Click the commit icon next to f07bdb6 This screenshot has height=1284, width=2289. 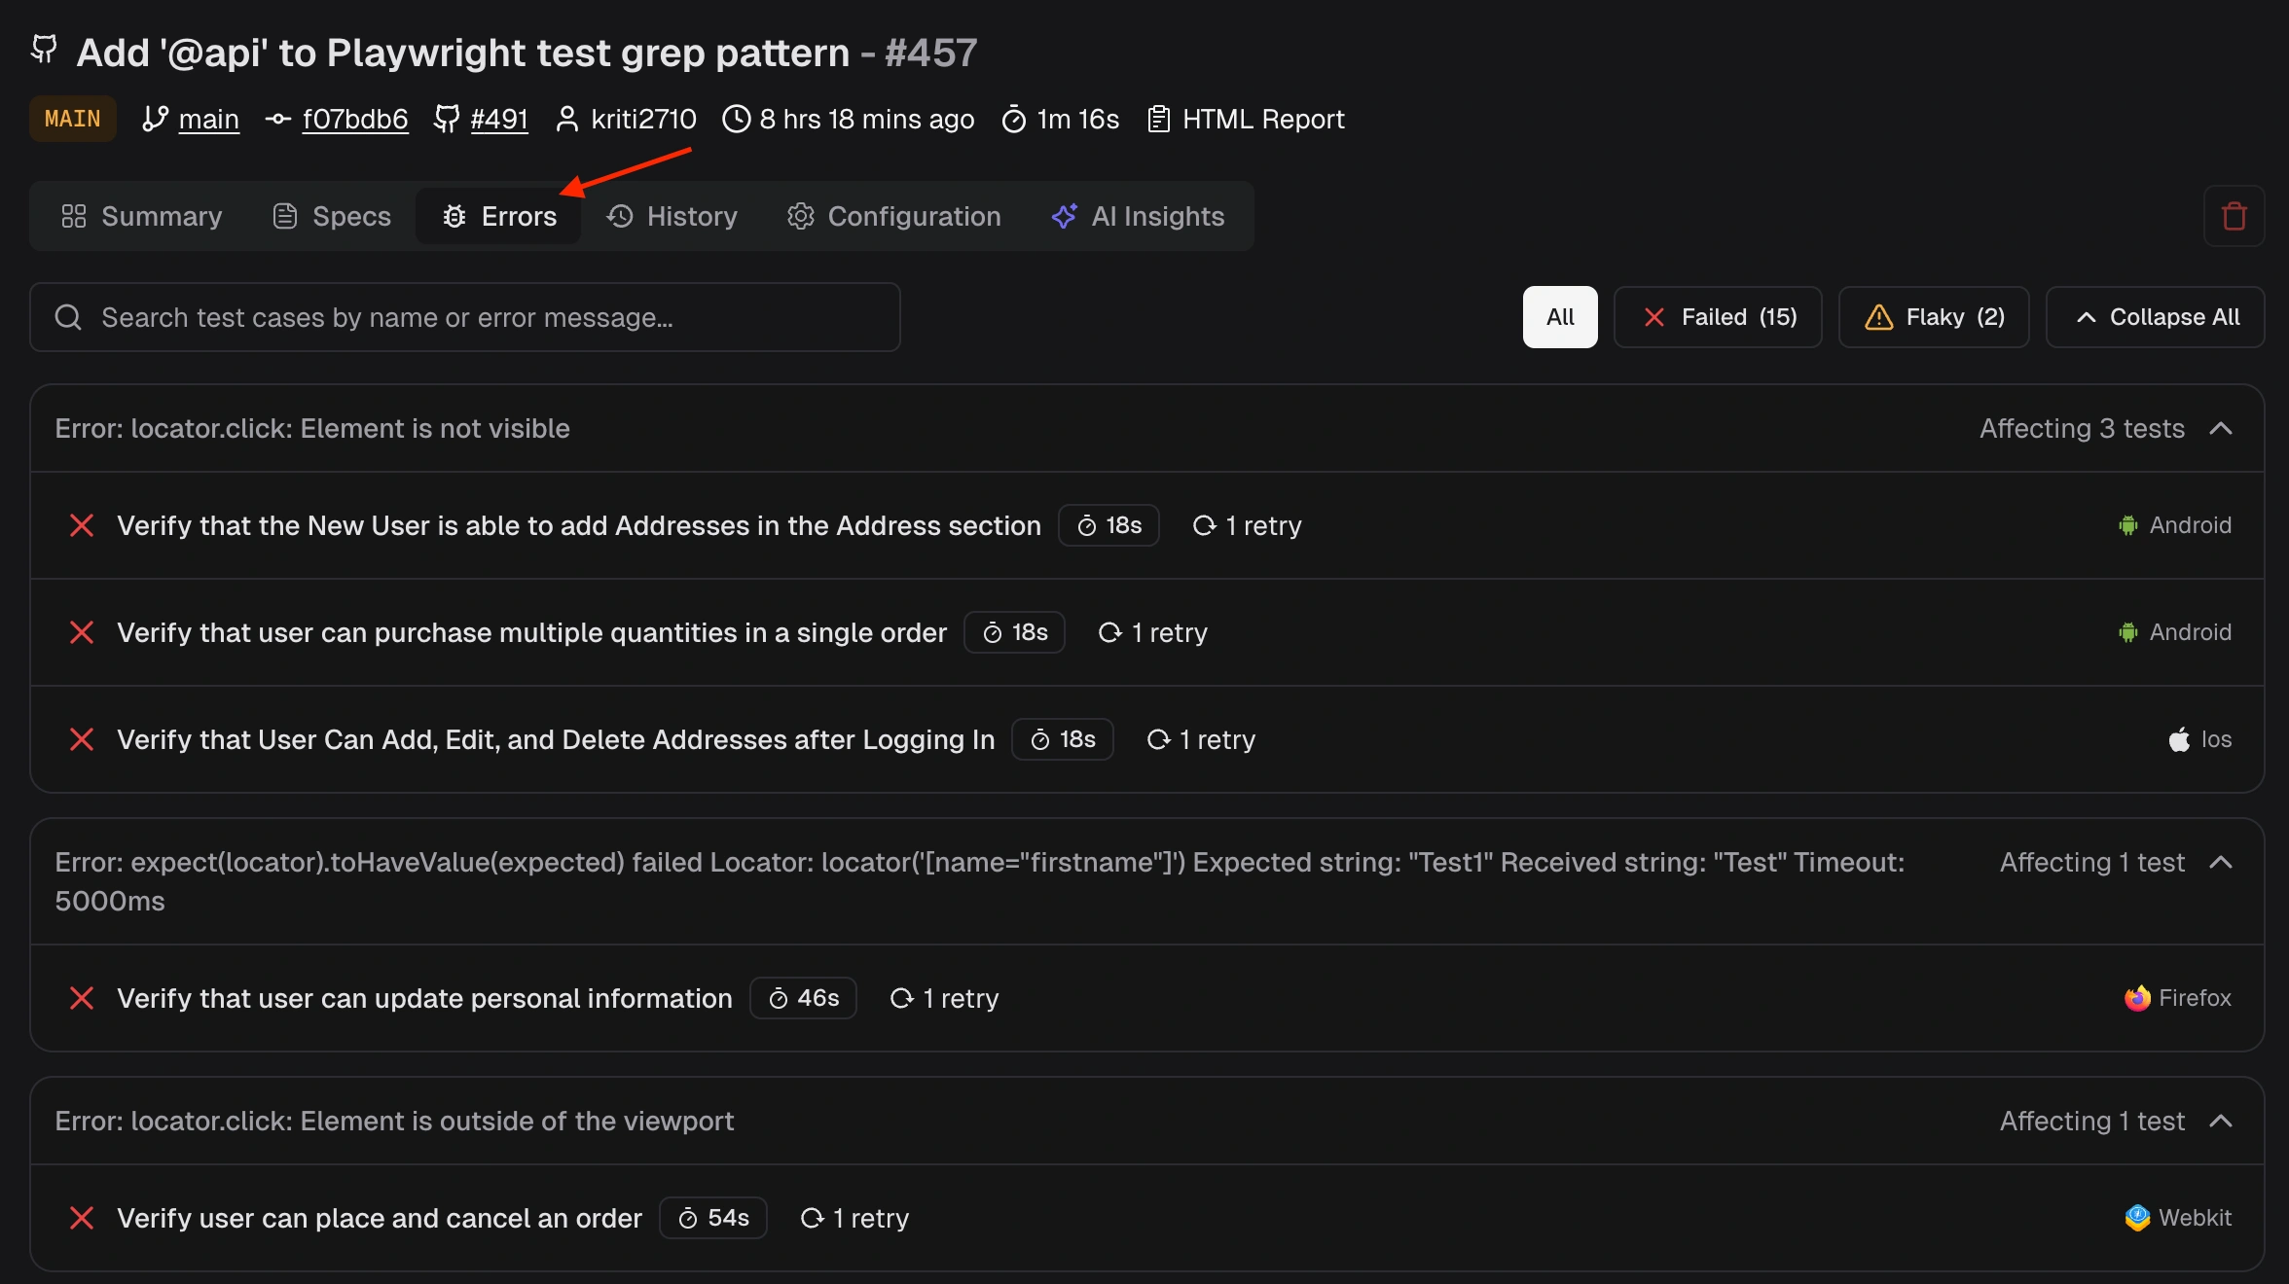pos(277,119)
